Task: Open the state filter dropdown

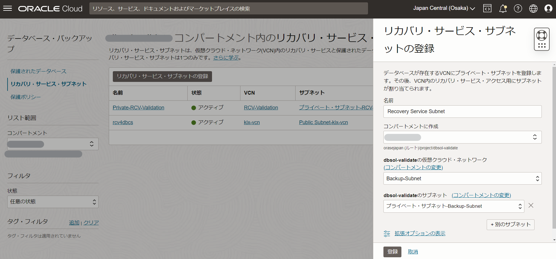Action: click(53, 202)
